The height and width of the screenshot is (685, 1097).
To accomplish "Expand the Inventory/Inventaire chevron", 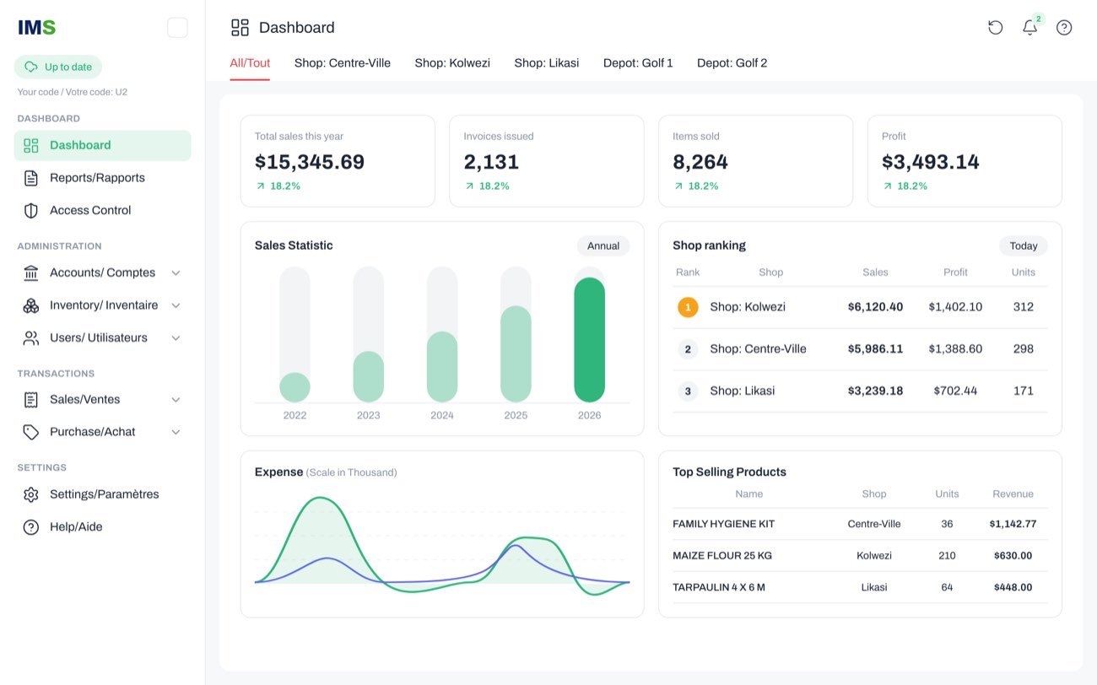I will pos(176,305).
